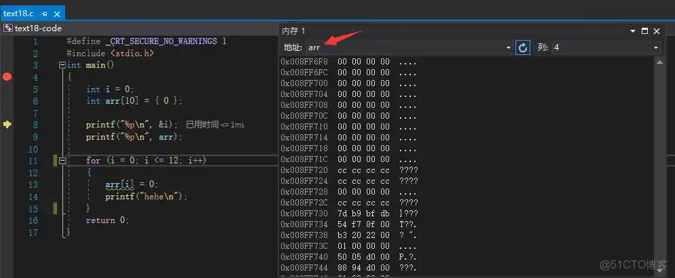
Task: Click the return 0; statement
Action: pyautogui.click(x=107, y=220)
